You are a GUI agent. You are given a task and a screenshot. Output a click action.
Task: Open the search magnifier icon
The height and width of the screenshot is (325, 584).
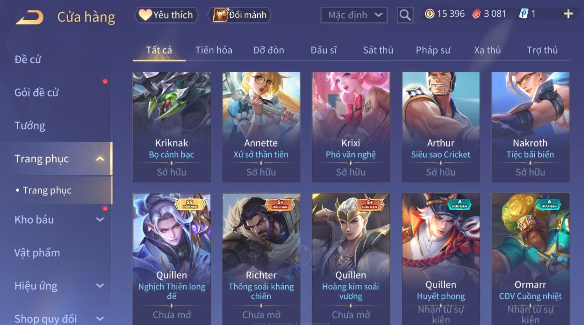pos(405,15)
